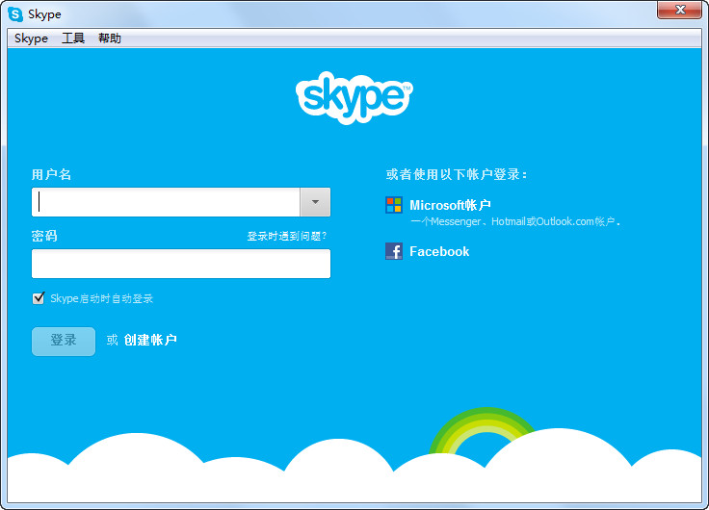The height and width of the screenshot is (510, 709).
Task: Click the 用户名 label
Action: [x=51, y=174]
